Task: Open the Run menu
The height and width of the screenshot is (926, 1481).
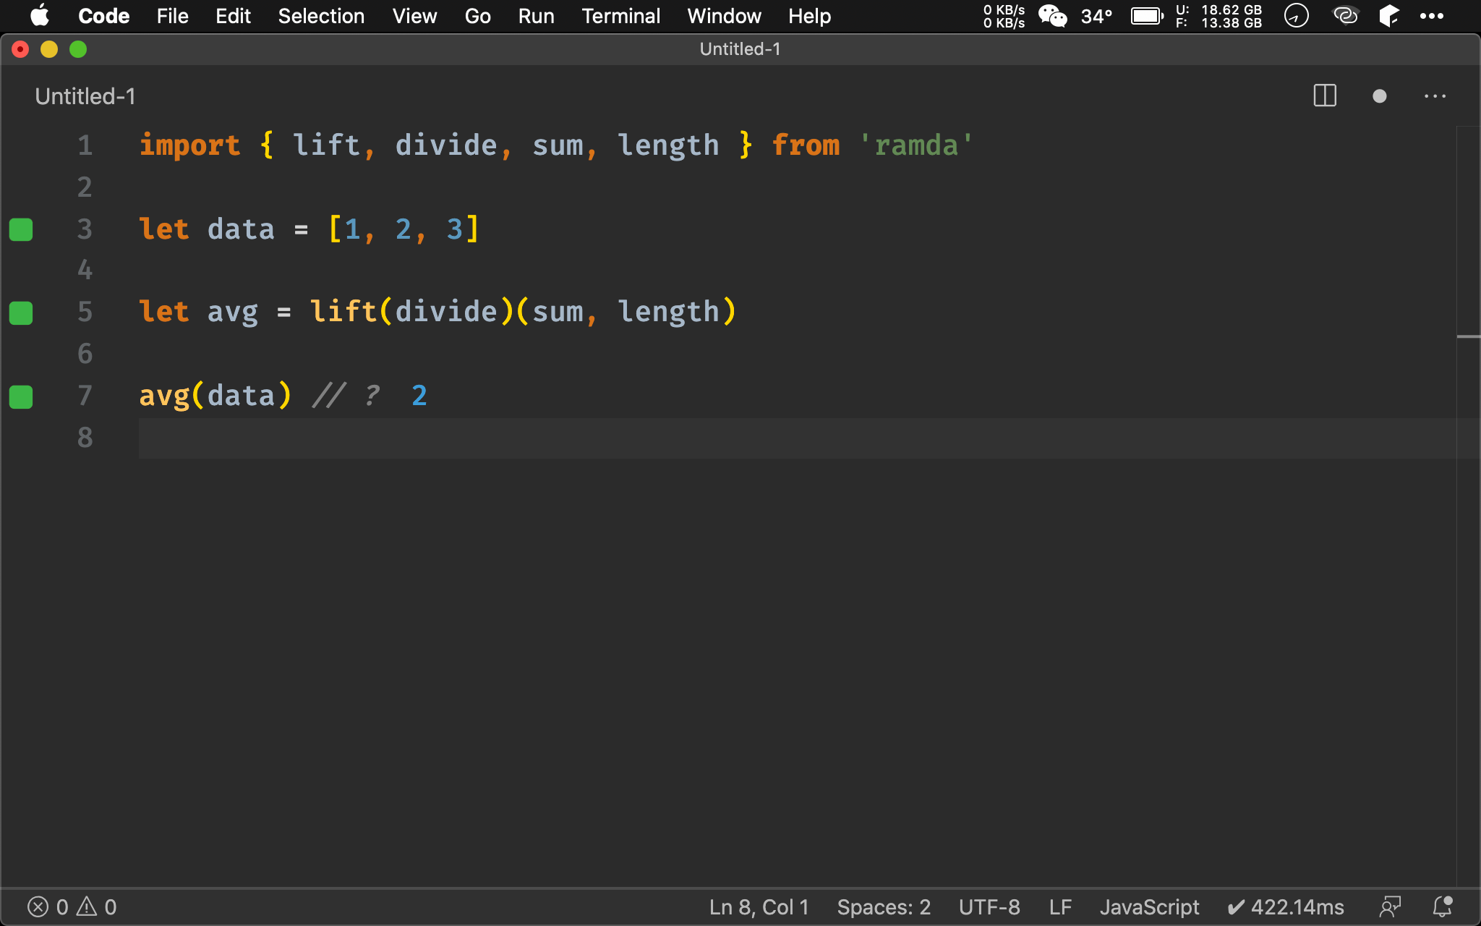Action: 536,16
